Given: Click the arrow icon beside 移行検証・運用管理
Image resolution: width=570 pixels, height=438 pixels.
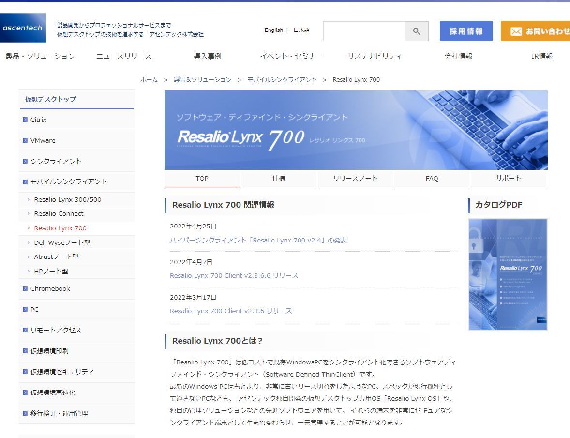Looking at the screenshot, I should tap(25, 413).
